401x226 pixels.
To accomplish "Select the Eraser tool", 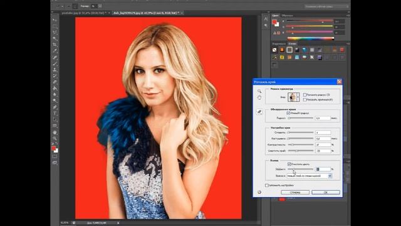I will click(x=55, y=82).
